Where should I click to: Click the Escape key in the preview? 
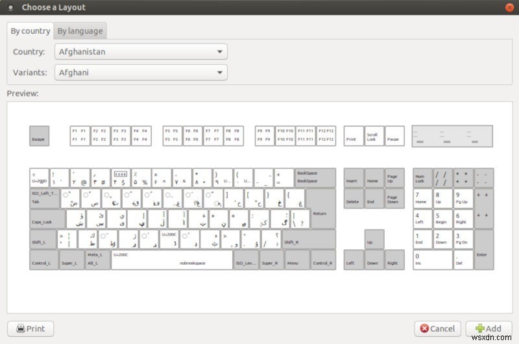pyautogui.click(x=39, y=136)
